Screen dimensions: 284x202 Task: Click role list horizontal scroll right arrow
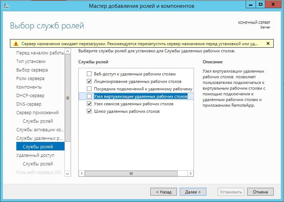190,173
